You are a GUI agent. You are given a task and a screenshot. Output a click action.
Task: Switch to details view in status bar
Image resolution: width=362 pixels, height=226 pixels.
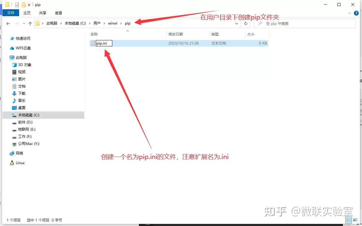tap(349, 220)
